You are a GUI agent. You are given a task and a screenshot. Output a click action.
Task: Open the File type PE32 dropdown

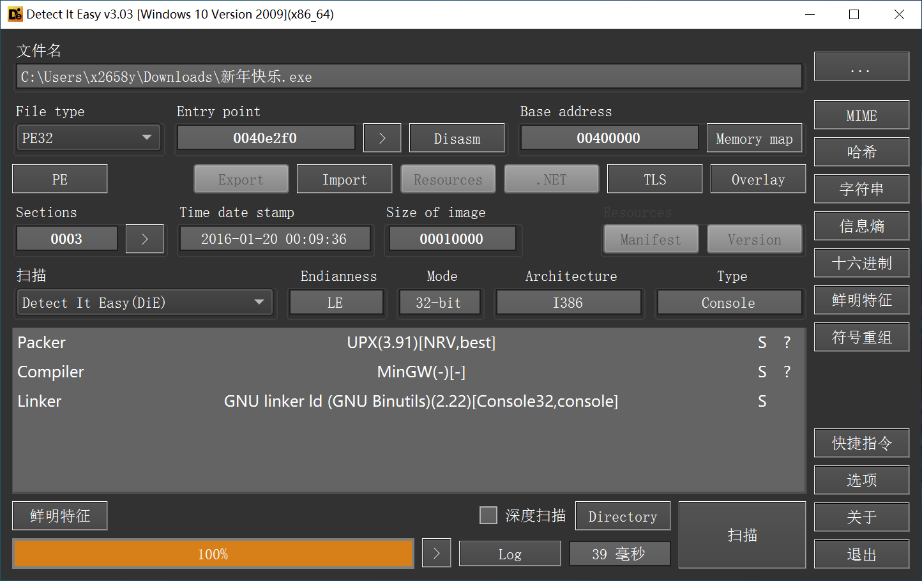[x=89, y=138]
